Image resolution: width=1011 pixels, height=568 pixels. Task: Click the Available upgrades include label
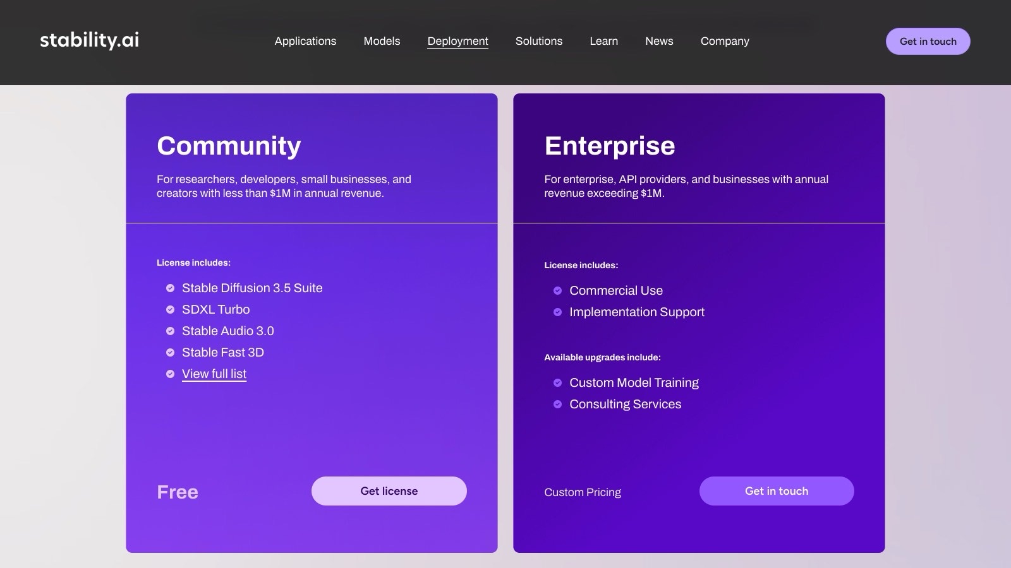tap(602, 357)
